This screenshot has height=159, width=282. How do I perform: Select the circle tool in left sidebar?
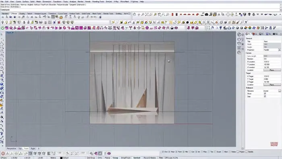(2, 51)
